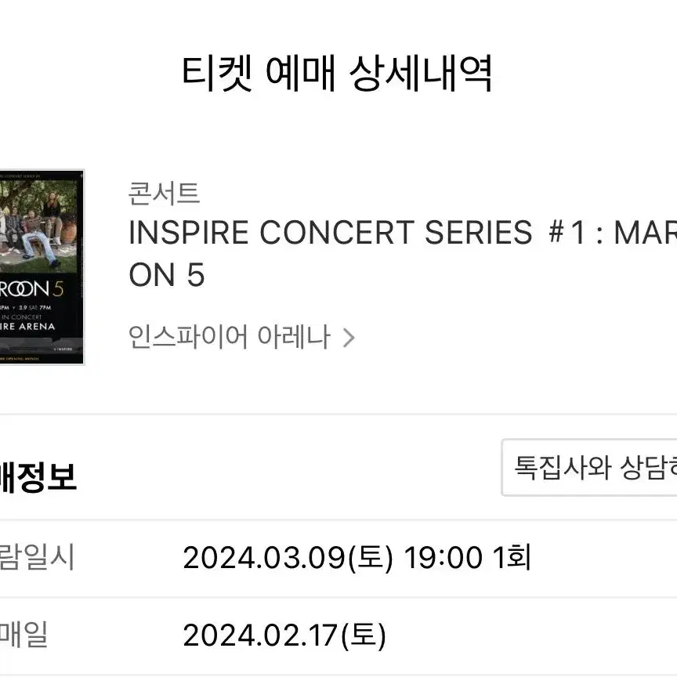Click the 톡집사와 상담하기 button
This screenshot has height=677, width=677.
tap(589, 468)
